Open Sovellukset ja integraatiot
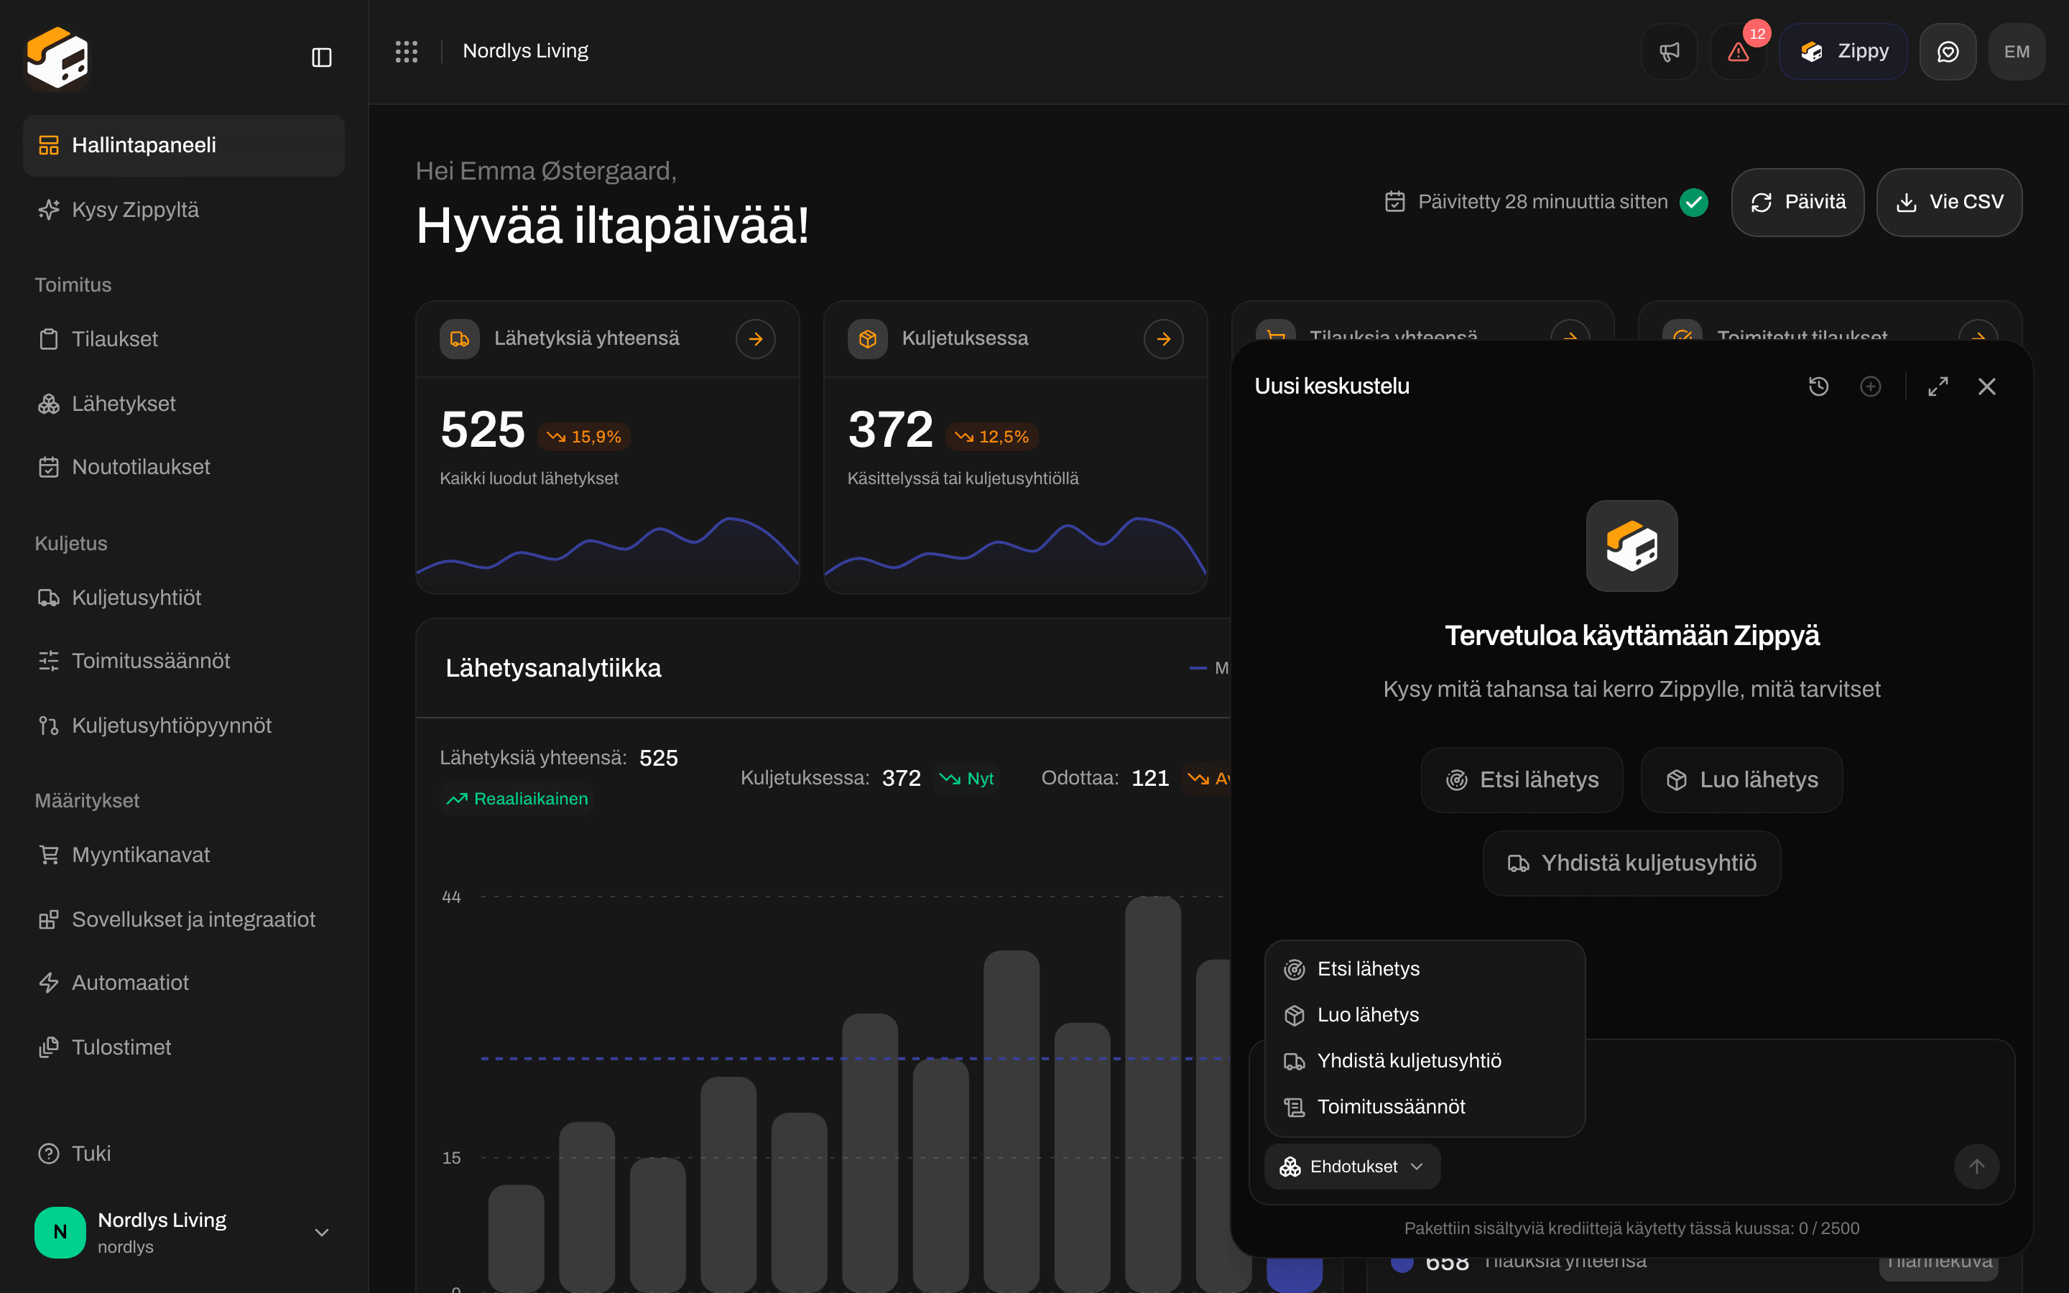2069x1293 pixels. click(184, 919)
